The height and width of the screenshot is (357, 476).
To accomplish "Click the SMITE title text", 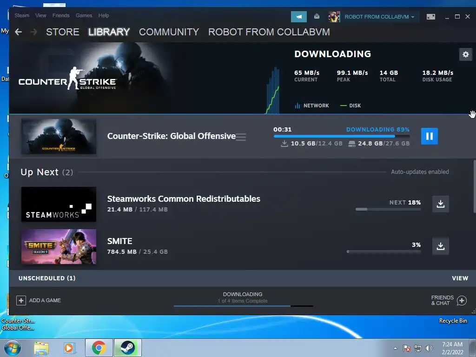I will point(119,241).
